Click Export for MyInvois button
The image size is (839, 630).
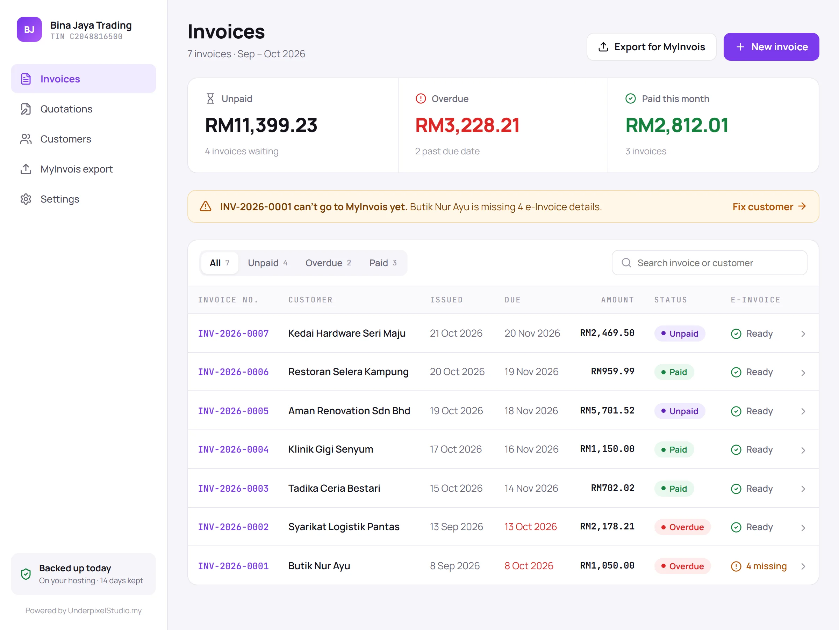click(x=651, y=46)
